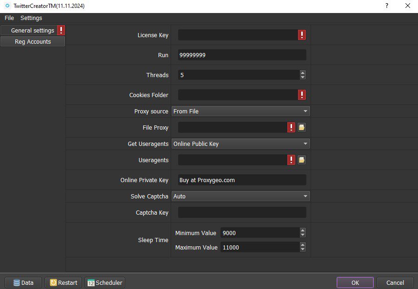
Task: Click the red warning icon in Useragents field
Action: tap(292, 160)
